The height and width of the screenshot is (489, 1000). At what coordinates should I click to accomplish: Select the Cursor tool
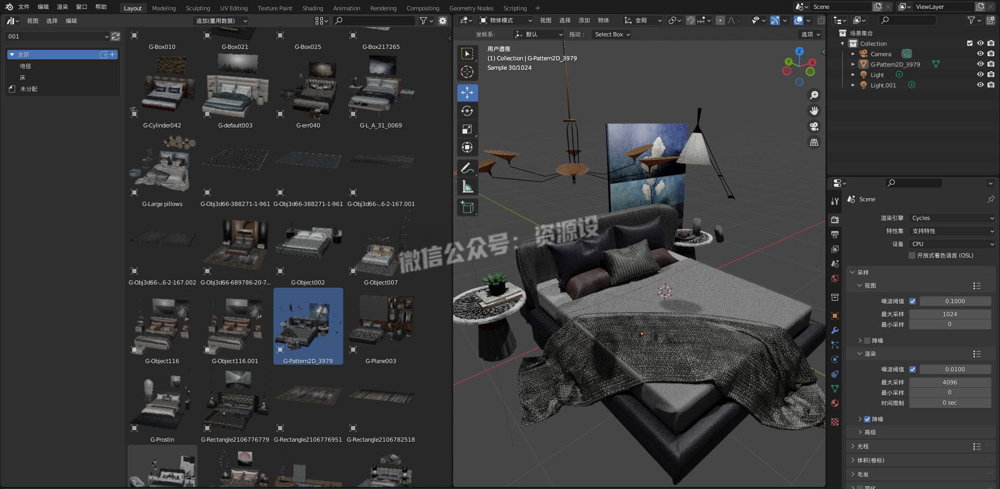tap(467, 72)
